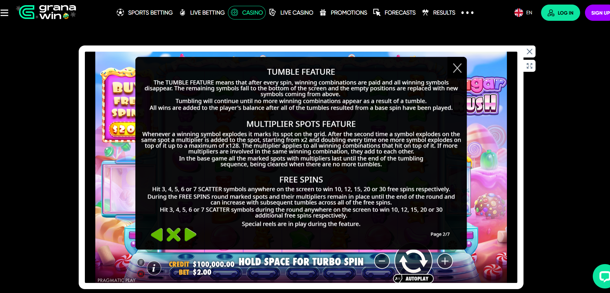Screen dimensions: 610x293
Task: Go to Live Betting
Action: click(202, 13)
